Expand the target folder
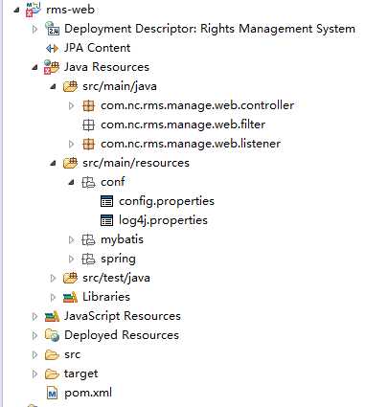Viewport: 388px width, 407px height. 34,373
